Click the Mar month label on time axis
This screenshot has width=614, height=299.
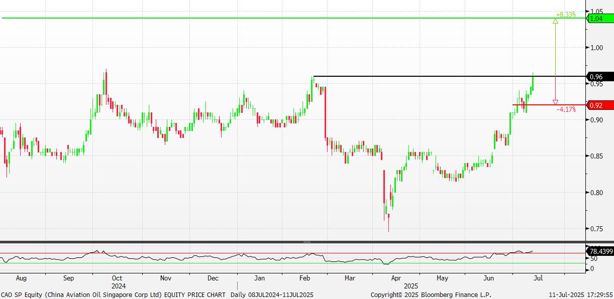point(350,277)
